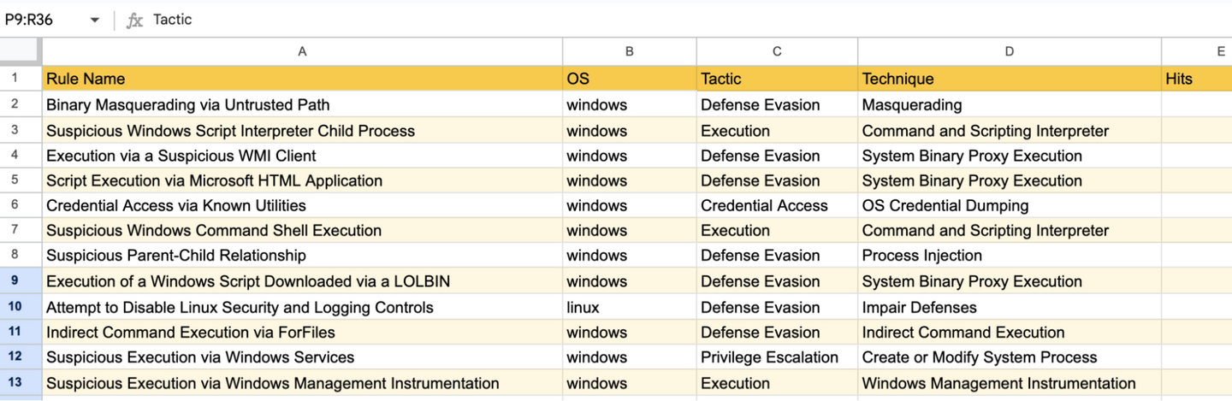This screenshot has width=1232, height=401.
Task: Select row 9 header
Action: tap(15, 280)
